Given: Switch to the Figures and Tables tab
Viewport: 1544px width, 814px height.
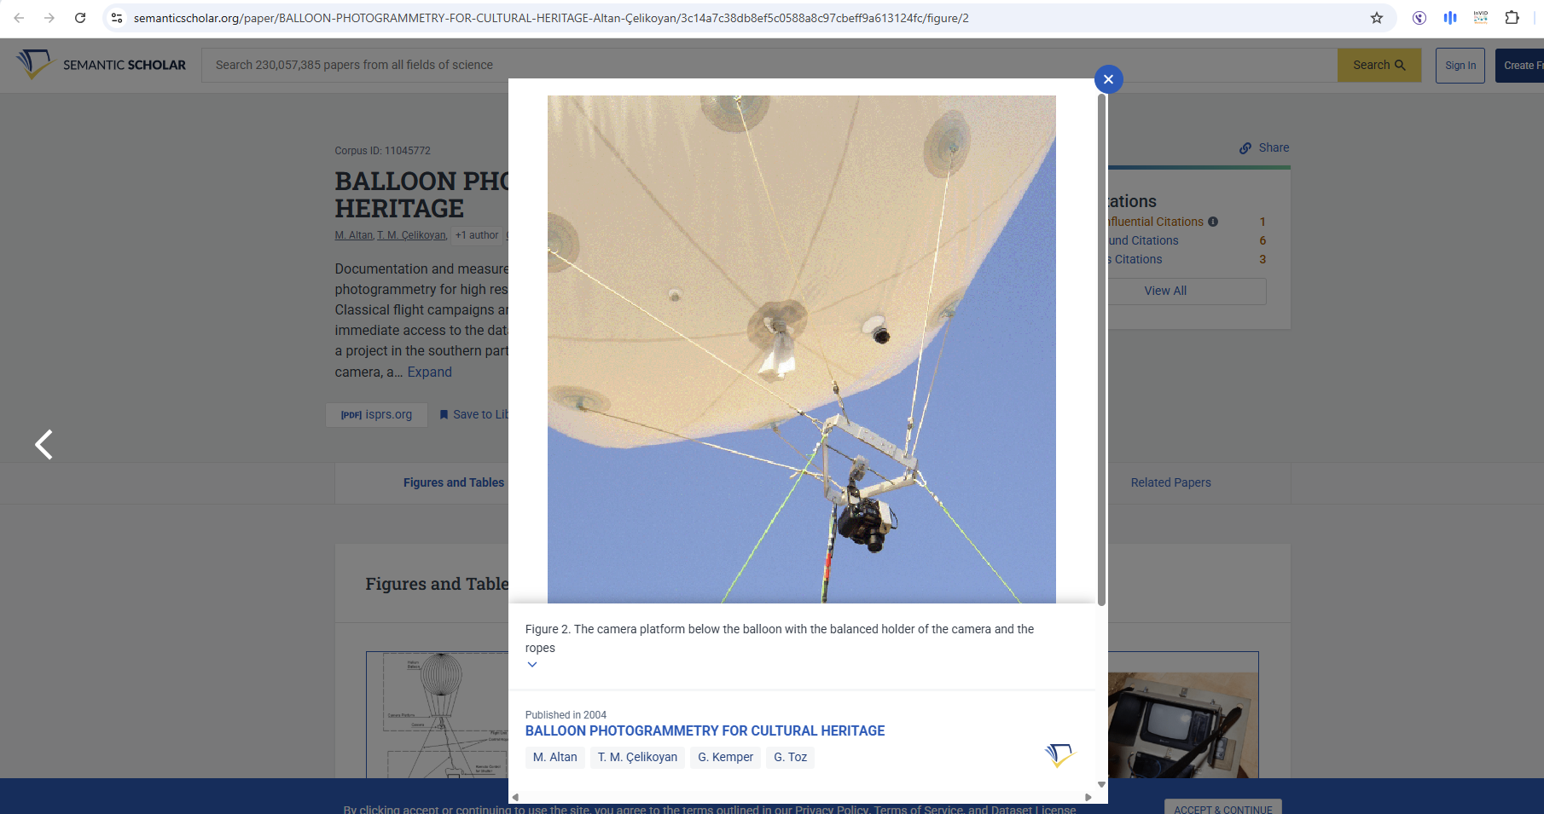Looking at the screenshot, I should [453, 482].
